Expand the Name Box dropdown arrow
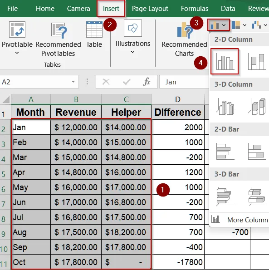This screenshot has width=269, height=270. click(73, 82)
